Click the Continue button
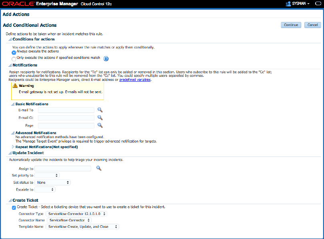The image size is (324, 239). click(x=291, y=25)
